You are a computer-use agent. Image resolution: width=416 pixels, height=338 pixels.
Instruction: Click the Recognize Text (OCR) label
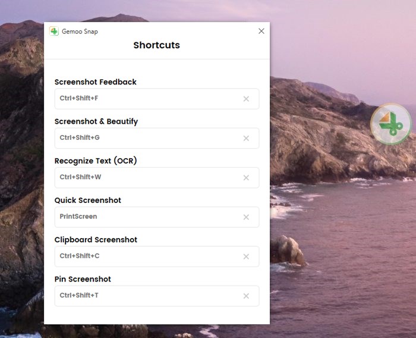96,161
